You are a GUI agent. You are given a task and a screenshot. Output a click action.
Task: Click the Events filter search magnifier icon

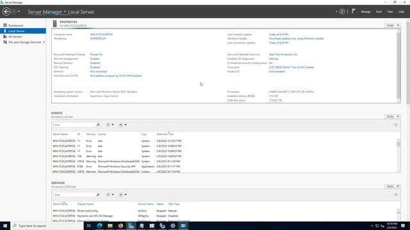[x=98, y=125]
